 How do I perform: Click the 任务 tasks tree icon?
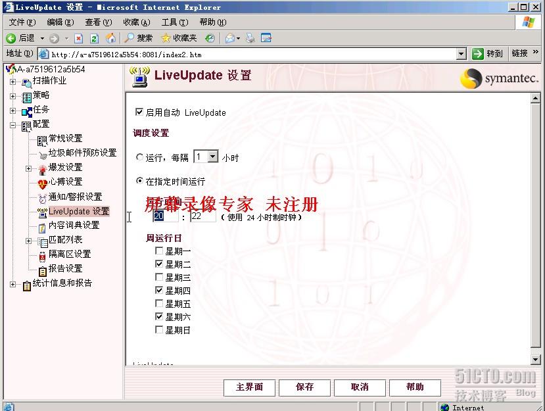(27, 112)
